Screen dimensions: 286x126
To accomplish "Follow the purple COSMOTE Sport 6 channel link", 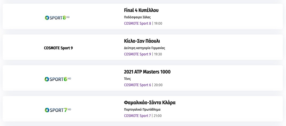I will [138, 85].
